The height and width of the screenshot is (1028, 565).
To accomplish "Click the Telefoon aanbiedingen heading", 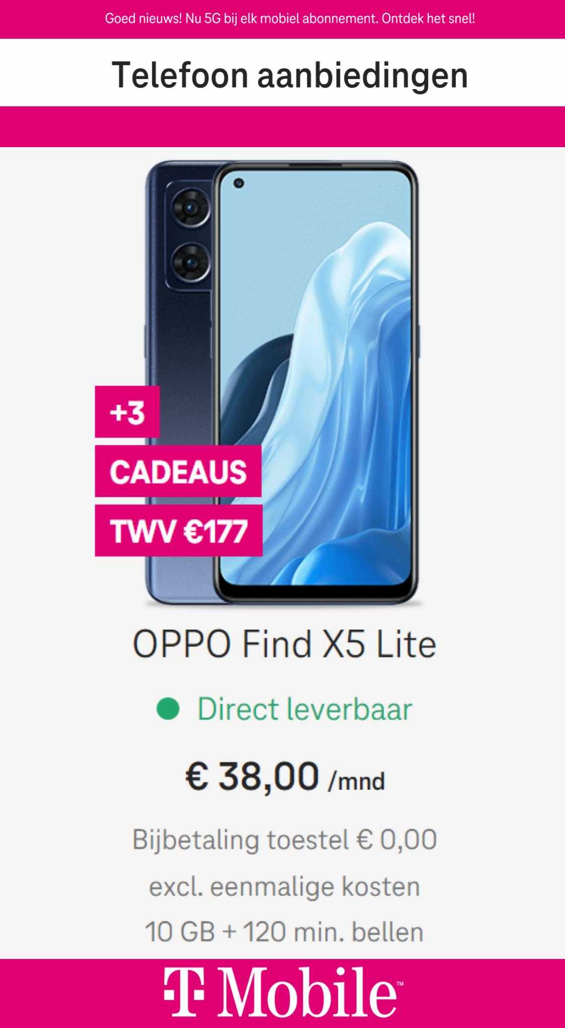I will pos(290,75).
